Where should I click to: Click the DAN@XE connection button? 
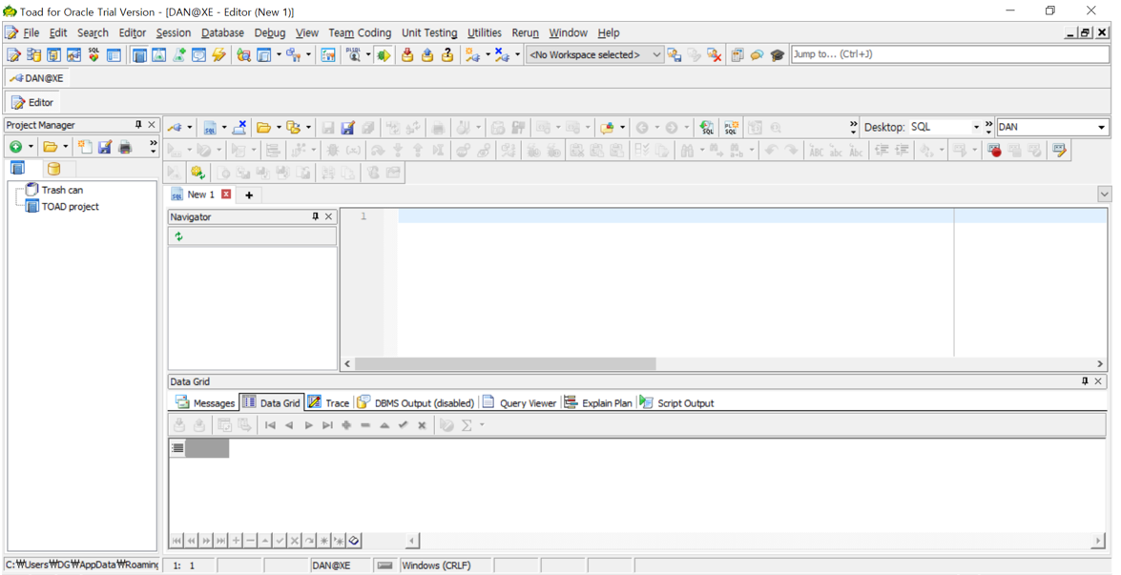(37, 78)
